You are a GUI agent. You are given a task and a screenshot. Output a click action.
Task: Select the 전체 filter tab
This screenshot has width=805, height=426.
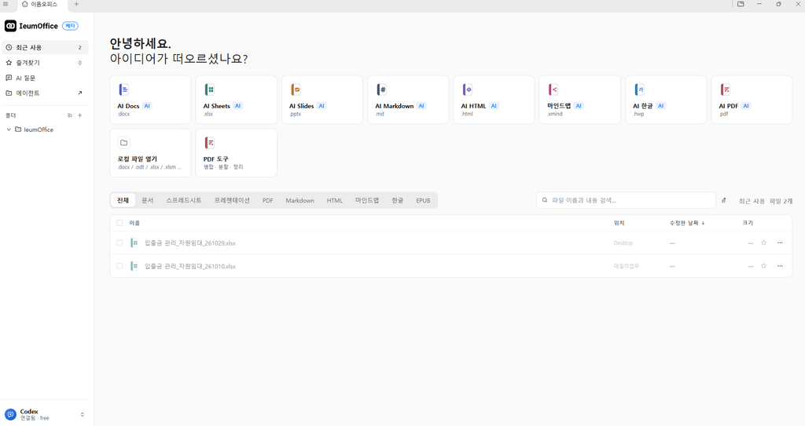tap(123, 200)
